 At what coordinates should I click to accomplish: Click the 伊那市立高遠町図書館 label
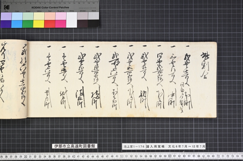[x=74, y=146]
